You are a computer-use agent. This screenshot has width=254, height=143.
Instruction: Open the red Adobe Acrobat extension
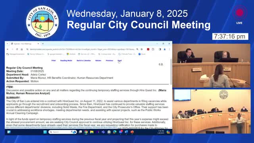tap(148, 49)
